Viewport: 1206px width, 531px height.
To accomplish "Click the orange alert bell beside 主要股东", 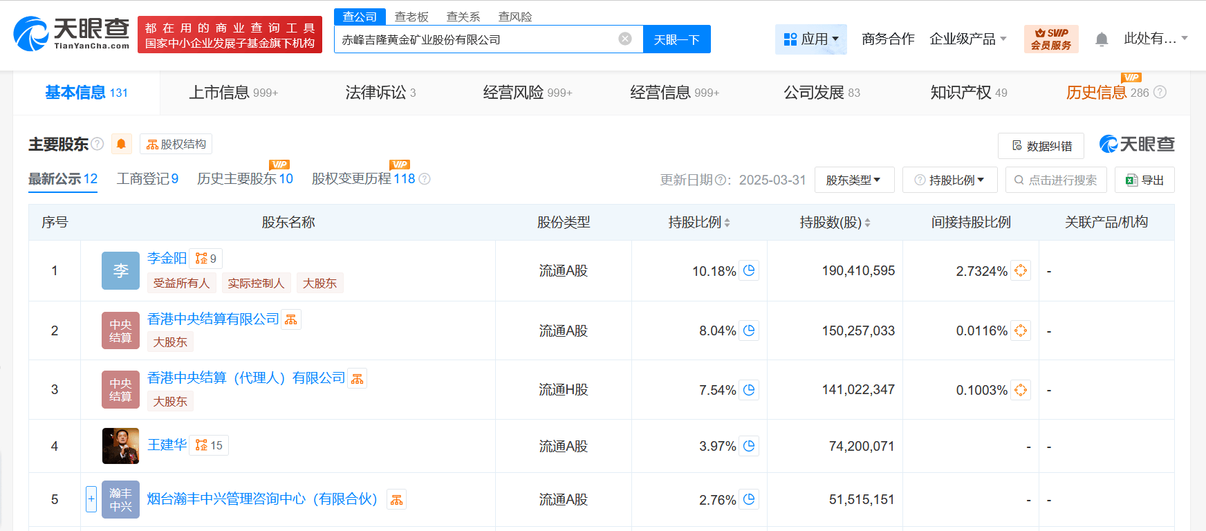I will (121, 144).
